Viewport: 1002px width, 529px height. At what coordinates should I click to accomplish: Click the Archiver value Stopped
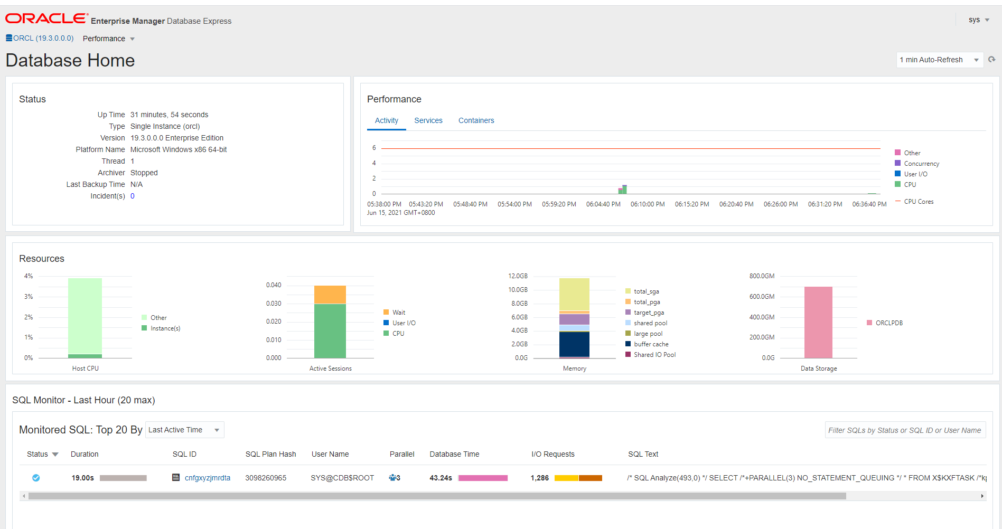144,173
